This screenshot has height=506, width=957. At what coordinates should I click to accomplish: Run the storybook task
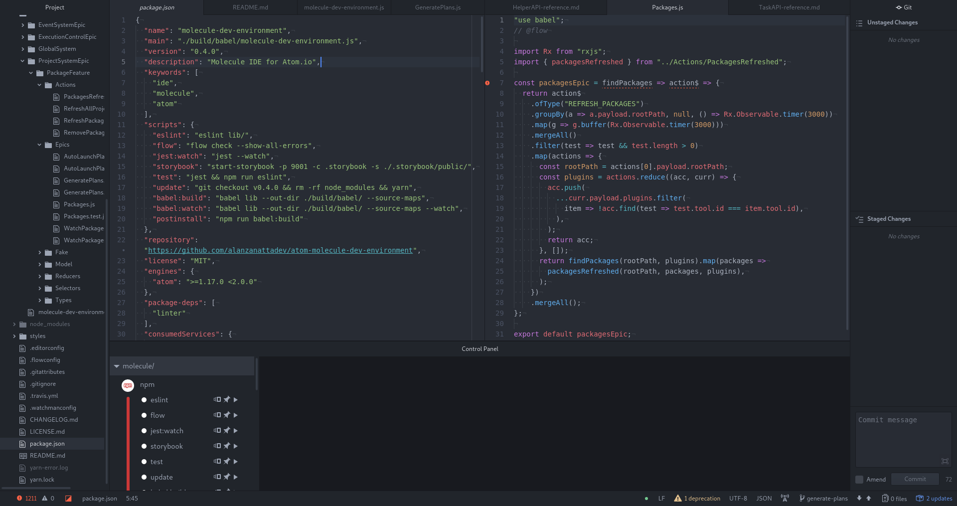coord(236,446)
